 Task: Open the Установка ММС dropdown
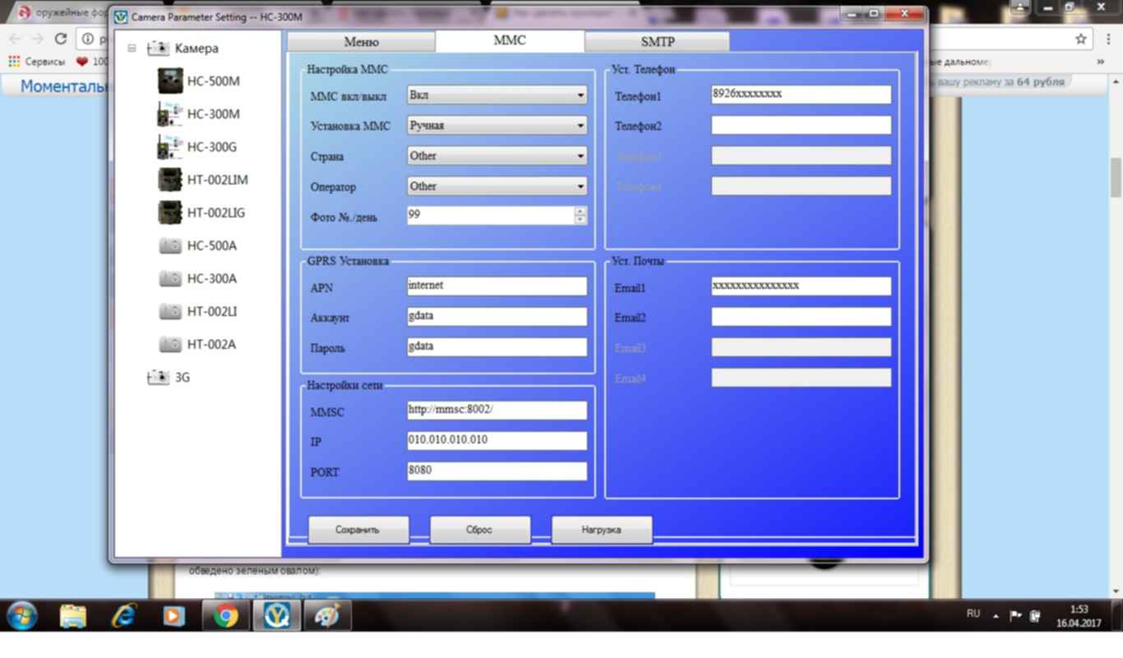[497, 126]
